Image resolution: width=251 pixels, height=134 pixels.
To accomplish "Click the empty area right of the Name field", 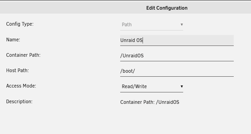I will (x=242, y=40).
